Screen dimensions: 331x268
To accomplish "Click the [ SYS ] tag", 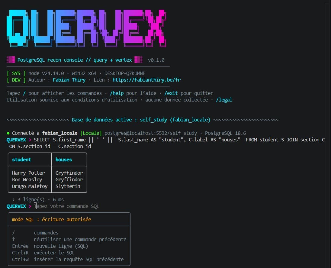I will [x=16, y=73].
